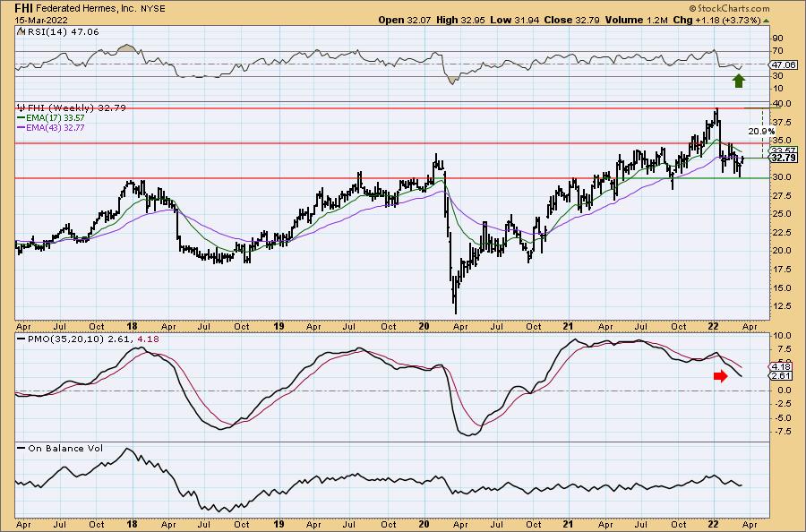Click the 47.06 RSI value tag on axis
Screen dimensions: 806x532
(x=784, y=64)
